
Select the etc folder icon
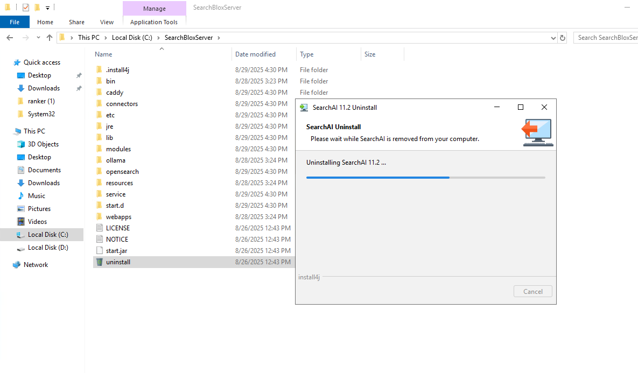[99, 115]
